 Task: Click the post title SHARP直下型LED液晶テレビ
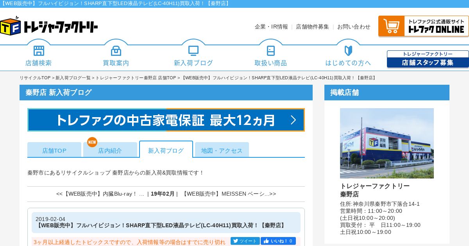tap(161, 225)
